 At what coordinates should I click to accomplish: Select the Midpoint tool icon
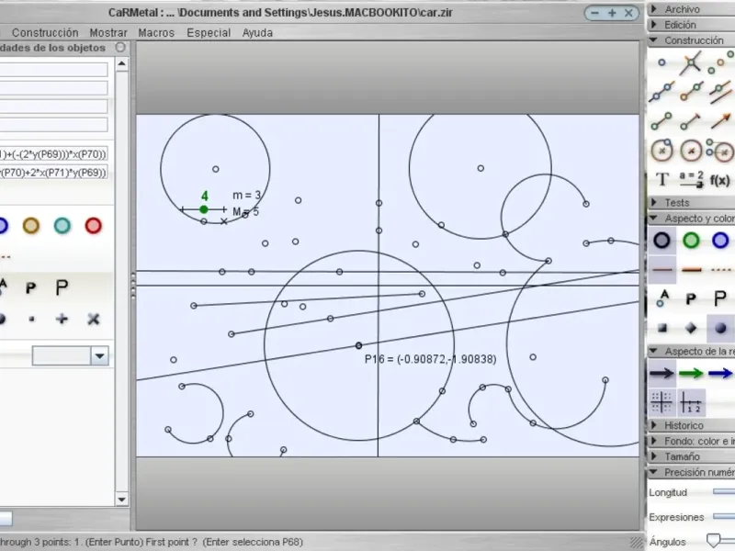(720, 63)
